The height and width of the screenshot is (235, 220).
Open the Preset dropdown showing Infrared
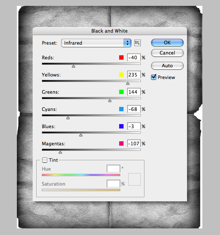pos(96,43)
